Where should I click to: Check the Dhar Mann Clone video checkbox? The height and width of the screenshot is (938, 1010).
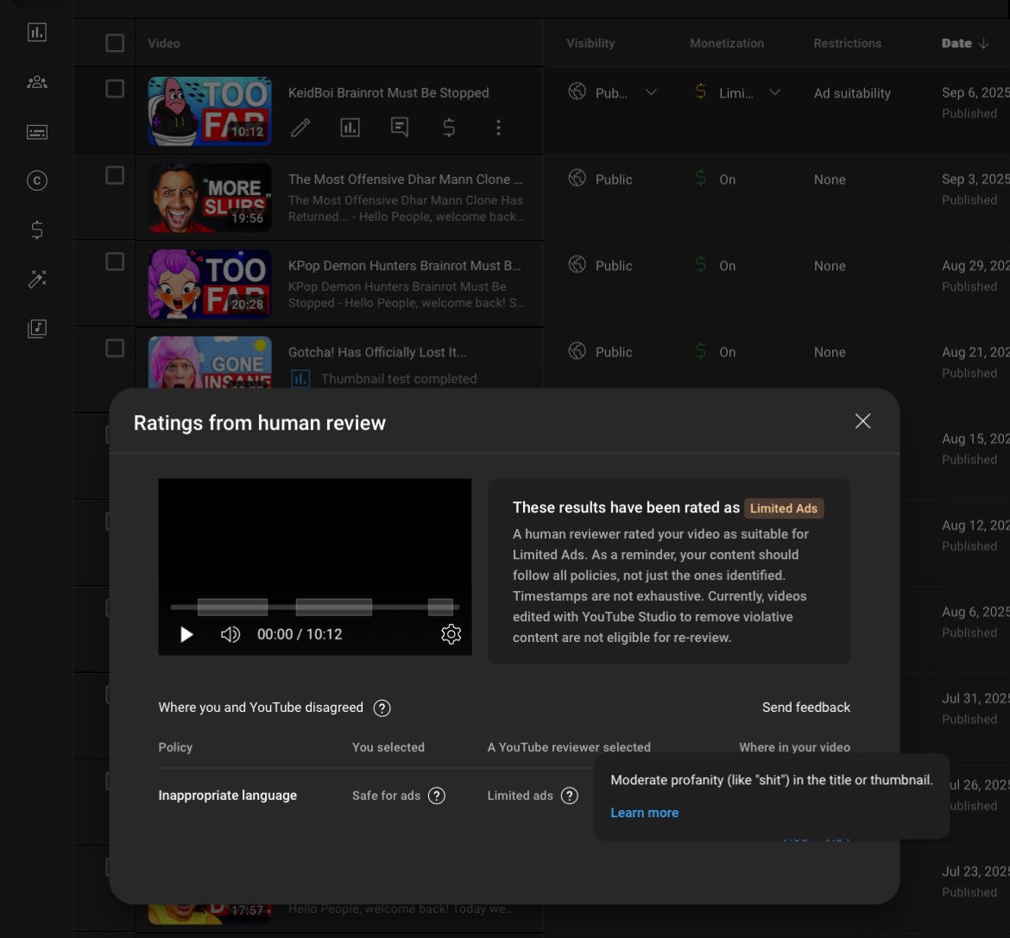tap(115, 175)
